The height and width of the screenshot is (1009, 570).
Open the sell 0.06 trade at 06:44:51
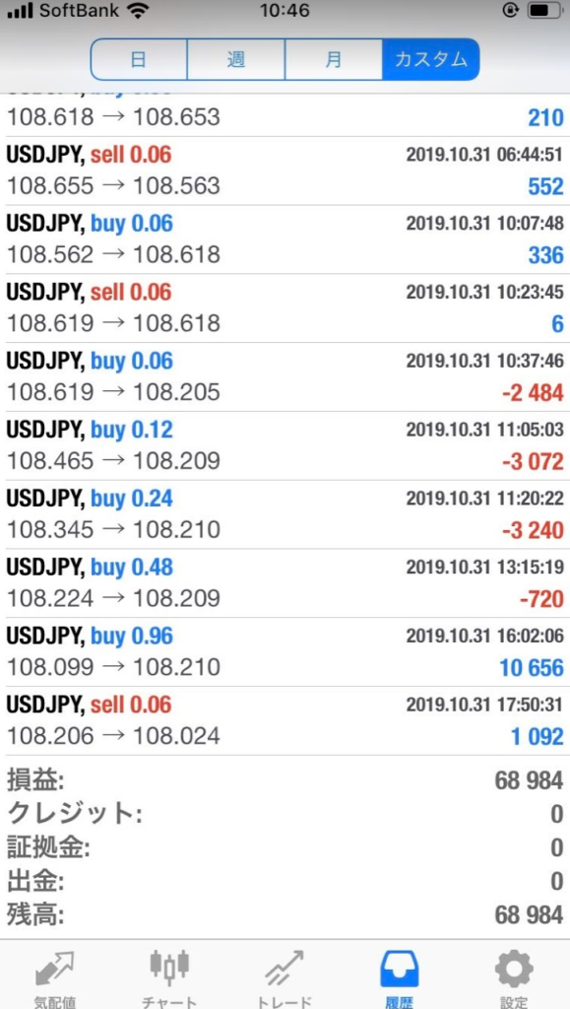(x=285, y=171)
